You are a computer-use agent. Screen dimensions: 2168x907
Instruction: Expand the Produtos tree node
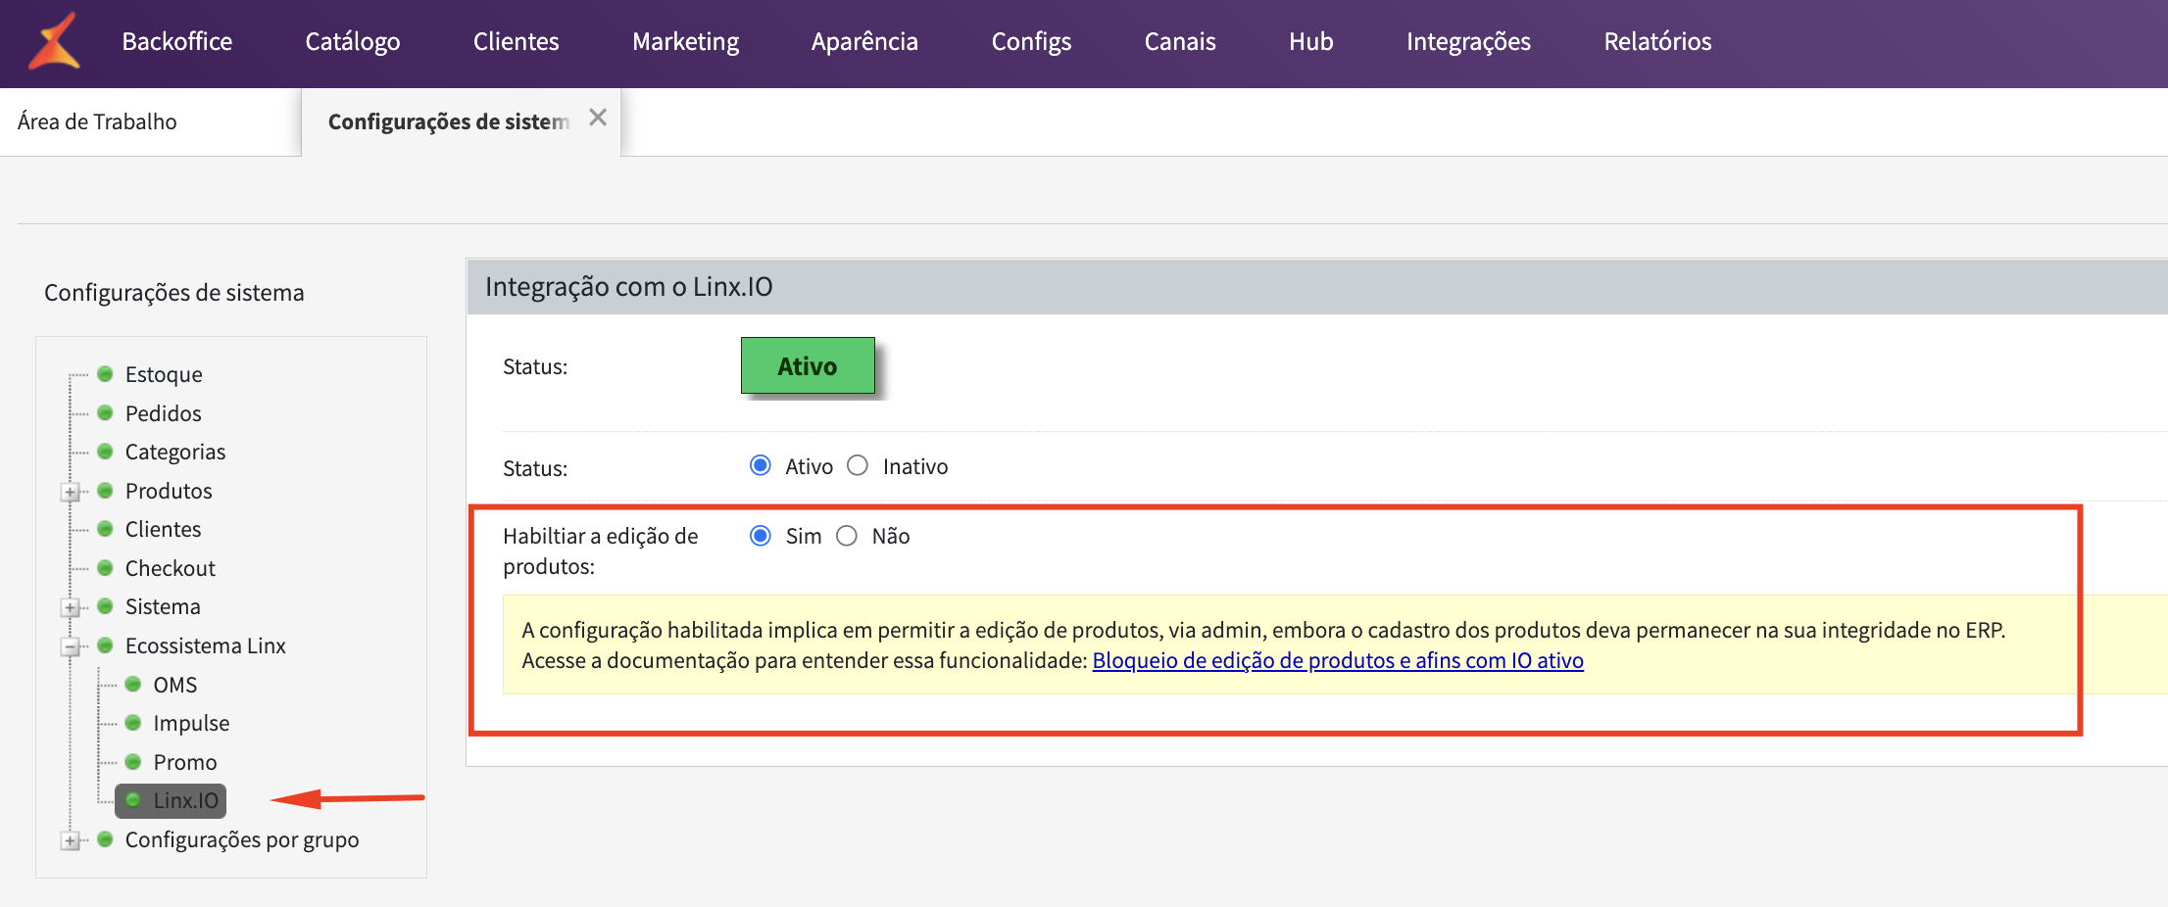[71, 492]
